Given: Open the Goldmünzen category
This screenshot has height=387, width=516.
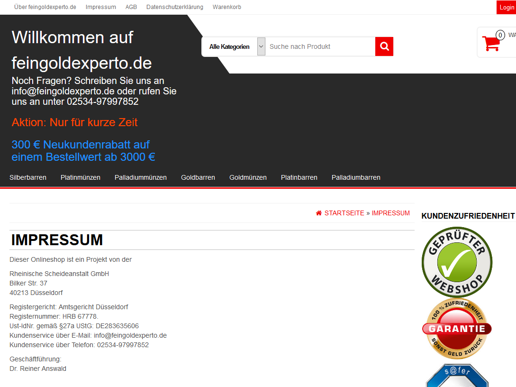Looking at the screenshot, I should coord(248,177).
